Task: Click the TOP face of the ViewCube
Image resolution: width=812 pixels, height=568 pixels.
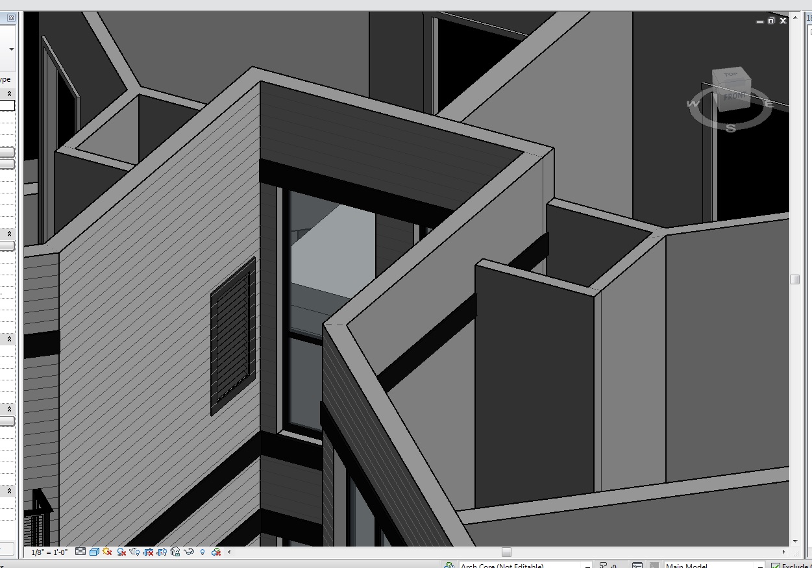Action: click(x=731, y=75)
